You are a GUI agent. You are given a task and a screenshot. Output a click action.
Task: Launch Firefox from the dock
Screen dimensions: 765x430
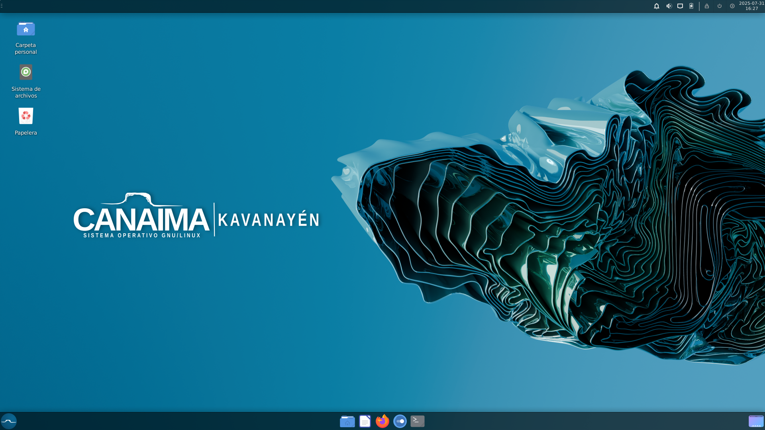coord(382,421)
